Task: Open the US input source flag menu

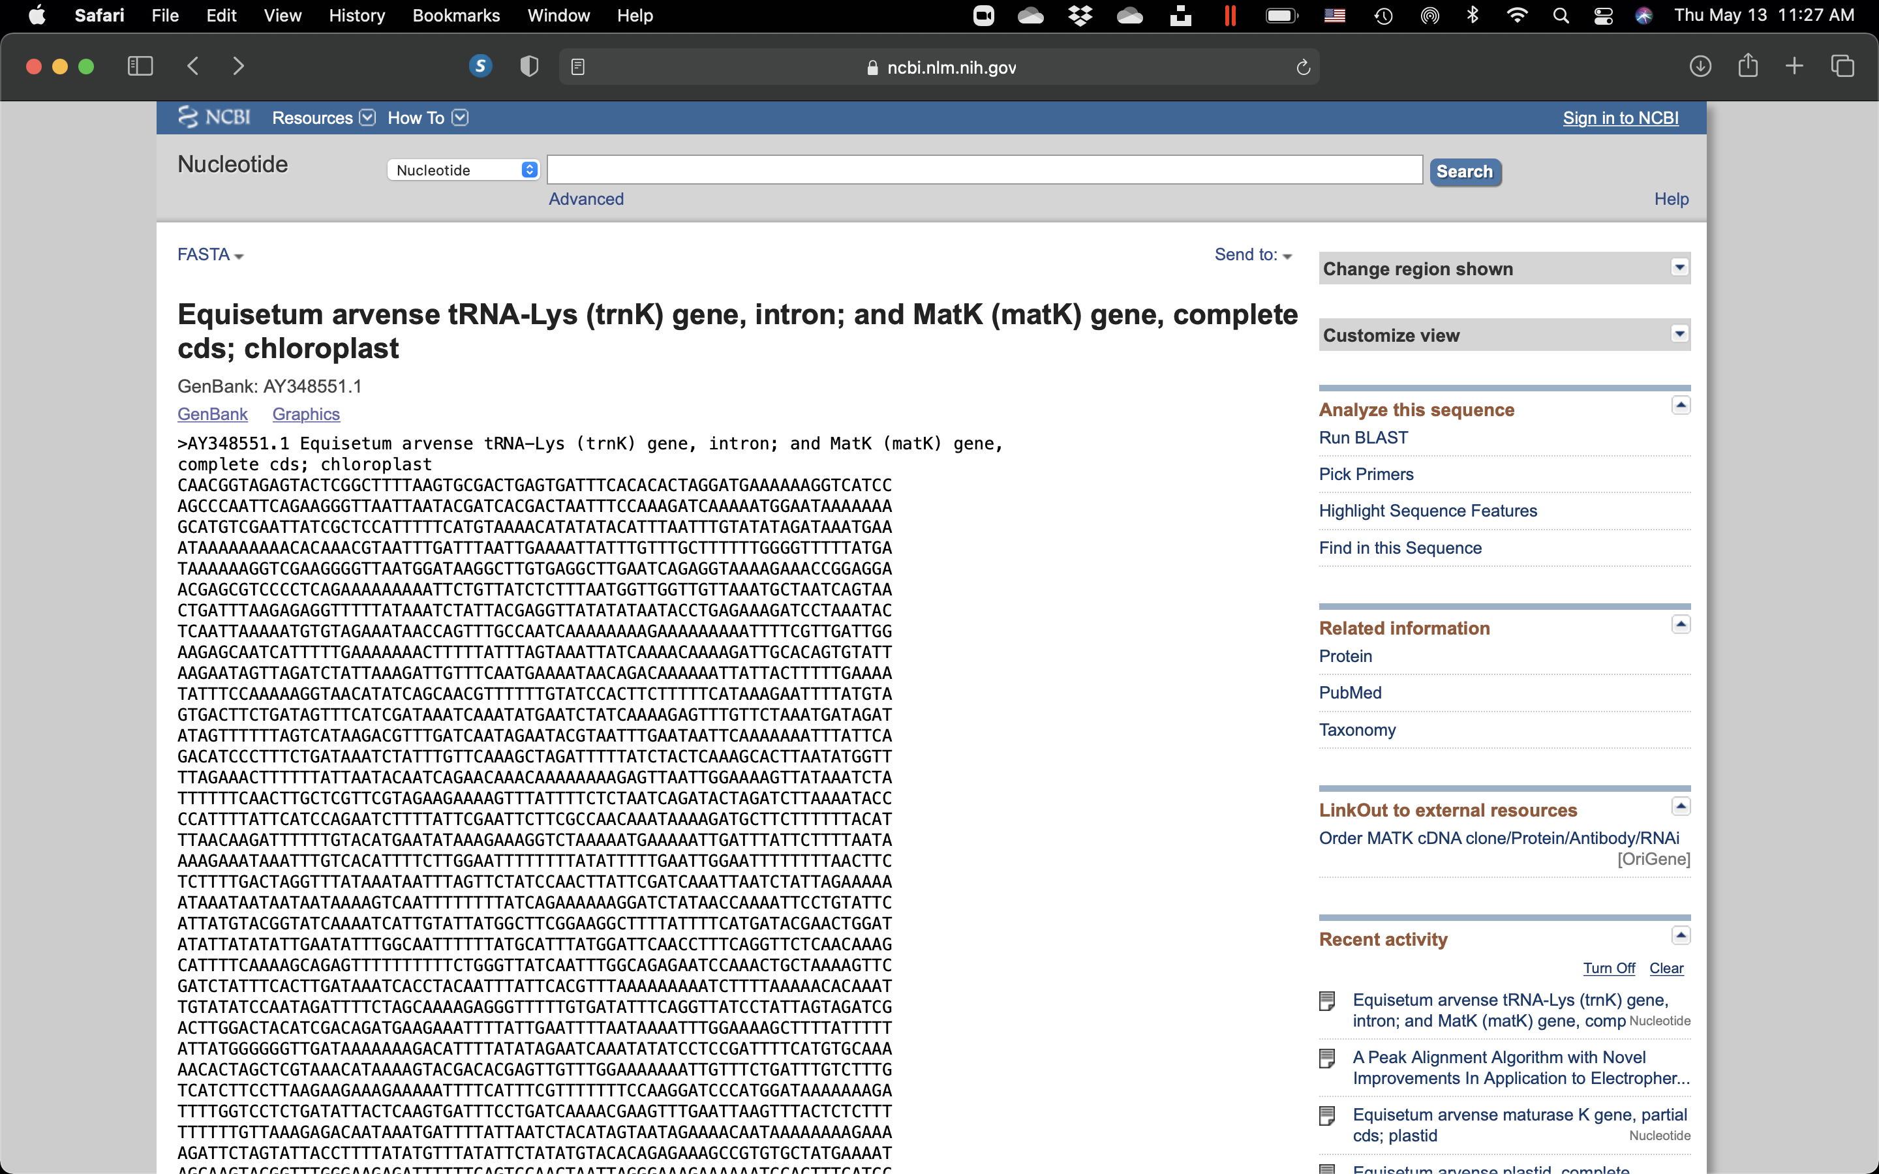Action: 1335,16
